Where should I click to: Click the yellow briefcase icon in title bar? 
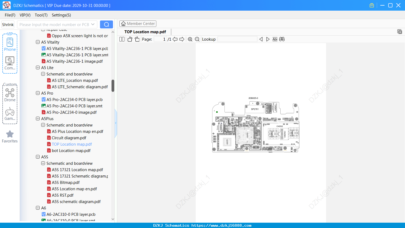(x=372, y=5)
